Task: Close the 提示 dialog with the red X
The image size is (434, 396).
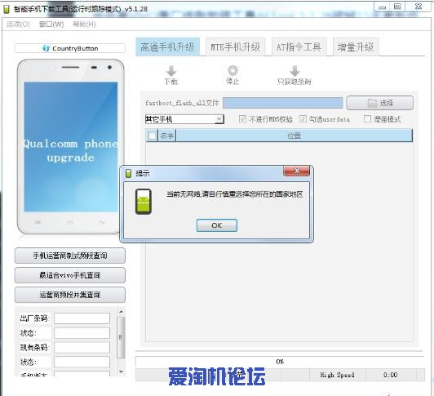Action: pos(296,171)
